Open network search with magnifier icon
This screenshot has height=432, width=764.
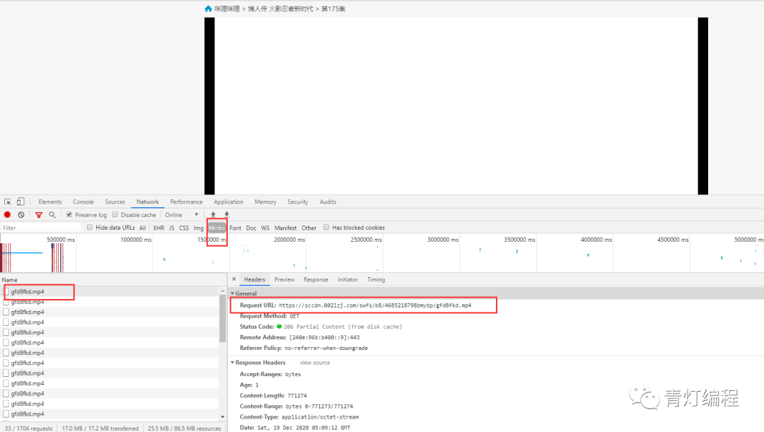coord(52,215)
